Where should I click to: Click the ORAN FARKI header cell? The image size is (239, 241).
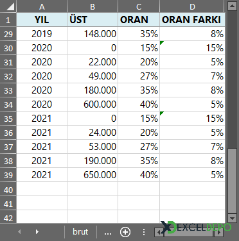pyautogui.click(x=192, y=20)
